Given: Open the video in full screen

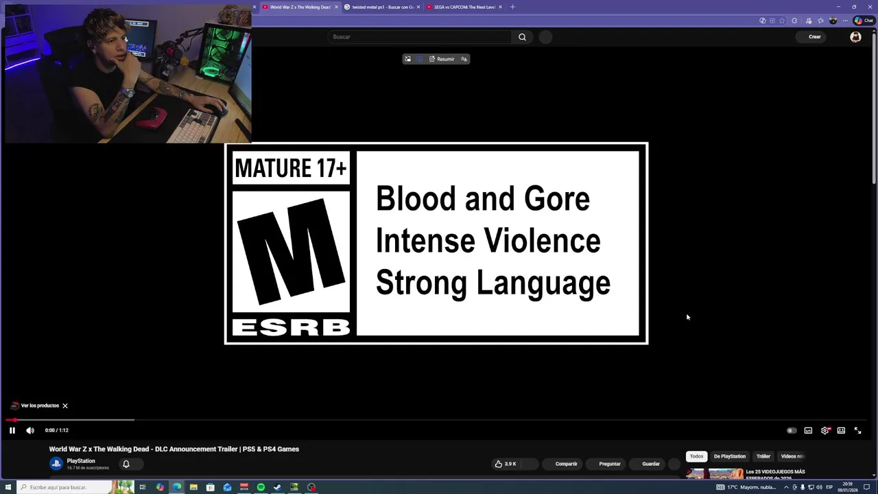Looking at the screenshot, I should (x=857, y=430).
